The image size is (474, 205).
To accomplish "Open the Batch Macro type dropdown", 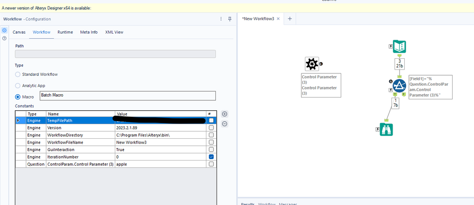I will point(128,96).
